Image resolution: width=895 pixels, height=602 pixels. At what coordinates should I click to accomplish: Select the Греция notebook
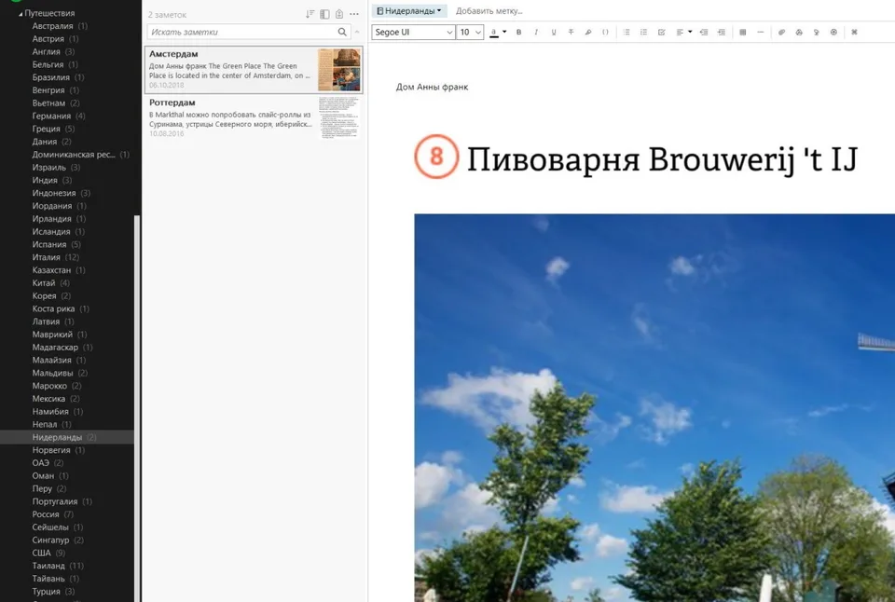53,129
